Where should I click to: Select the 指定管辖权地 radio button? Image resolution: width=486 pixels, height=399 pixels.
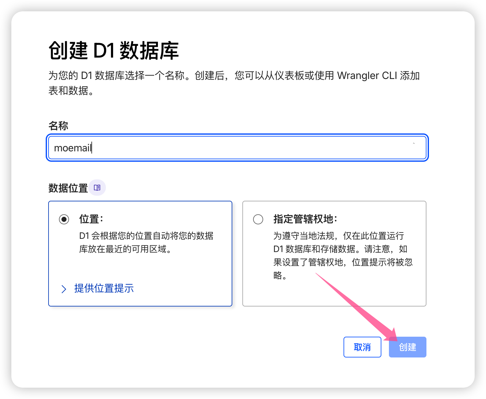click(258, 219)
